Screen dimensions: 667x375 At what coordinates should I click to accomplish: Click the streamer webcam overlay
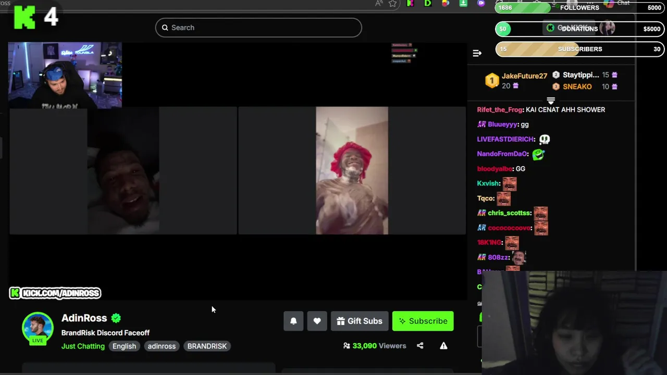tap(65, 76)
